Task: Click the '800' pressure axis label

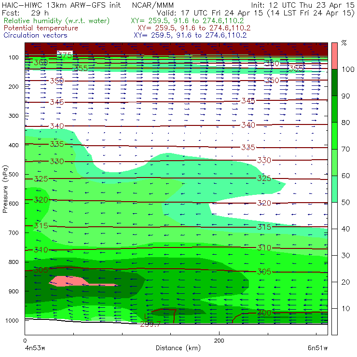Action: [14, 262]
